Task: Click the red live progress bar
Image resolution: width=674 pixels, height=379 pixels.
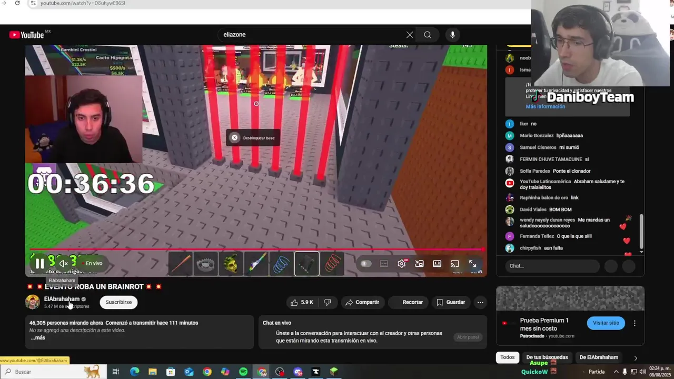Action: 256,250
